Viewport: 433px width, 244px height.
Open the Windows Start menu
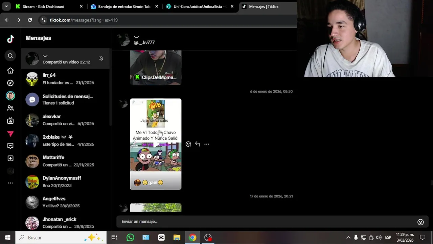click(7, 238)
